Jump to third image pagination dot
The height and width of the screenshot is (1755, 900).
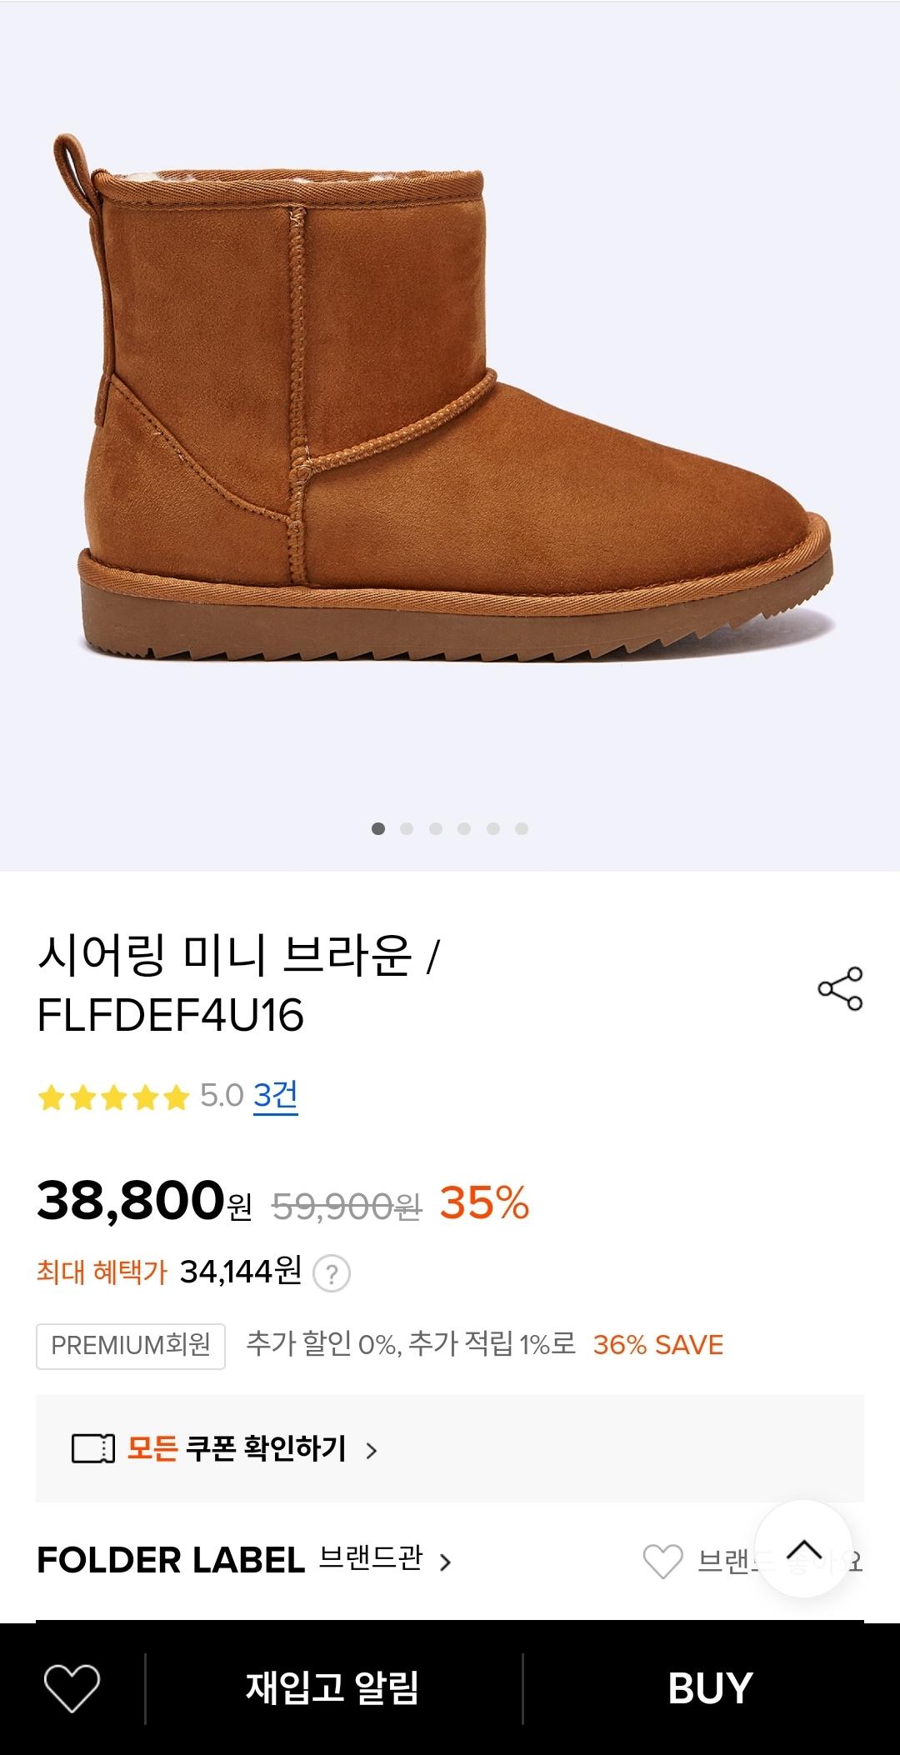436,828
